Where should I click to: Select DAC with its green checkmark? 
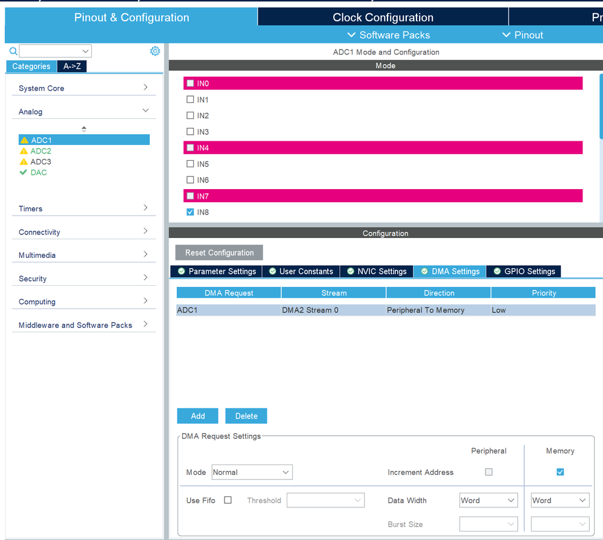pos(33,172)
